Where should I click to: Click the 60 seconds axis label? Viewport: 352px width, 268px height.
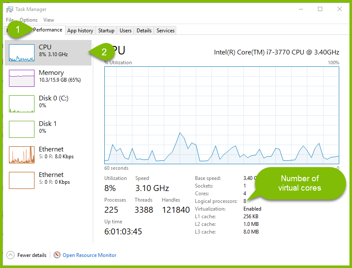(116, 168)
